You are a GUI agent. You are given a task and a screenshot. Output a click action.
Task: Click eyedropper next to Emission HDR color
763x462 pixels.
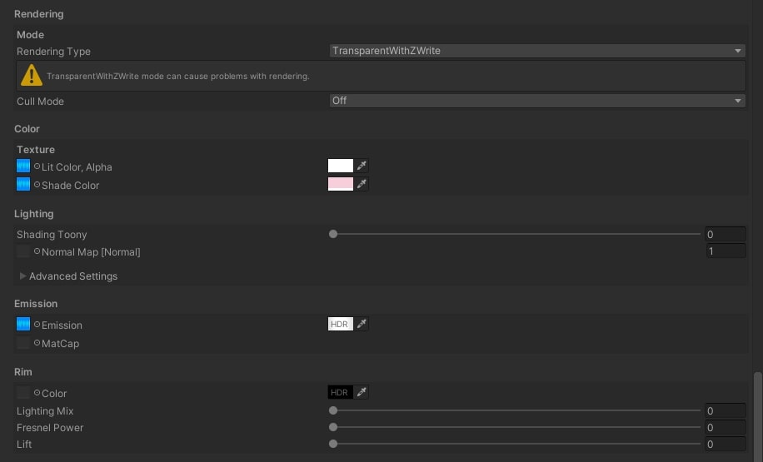[362, 325]
